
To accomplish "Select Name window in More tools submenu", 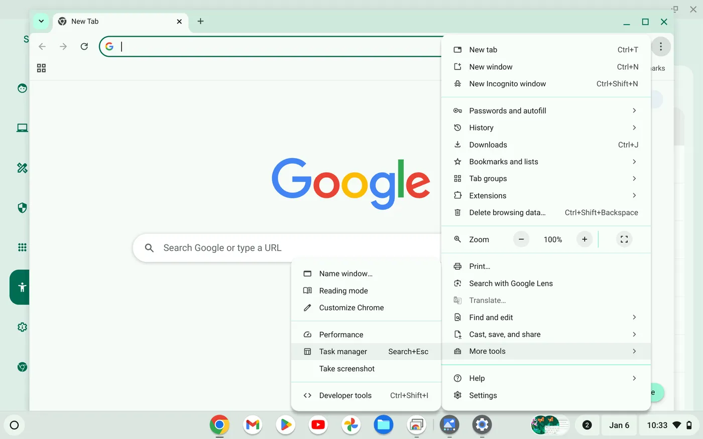I will point(366,274).
